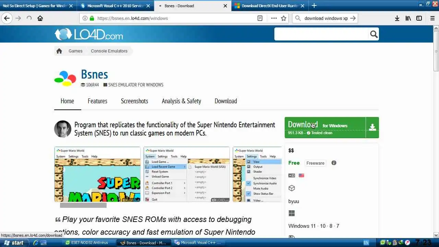439x247 pixels.
Task: Go back using the browser back arrow
Action: 7,18
